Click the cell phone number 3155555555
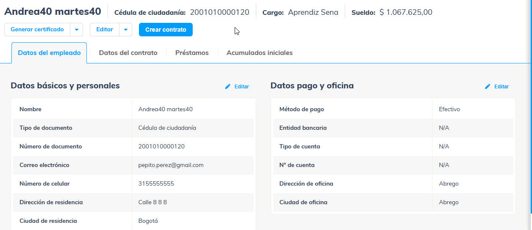The width and height of the screenshot is (532, 230). pyautogui.click(x=156, y=183)
